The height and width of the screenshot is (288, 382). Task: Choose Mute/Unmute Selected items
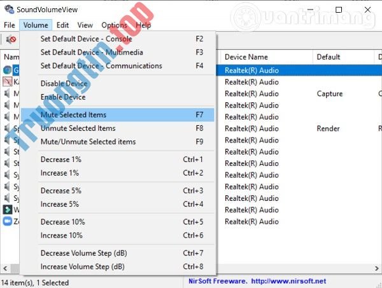(118, 142)
